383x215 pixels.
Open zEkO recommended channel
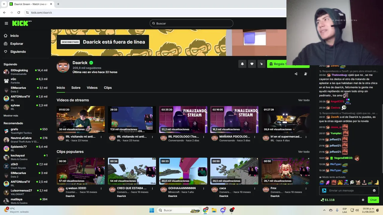point(25,166)
